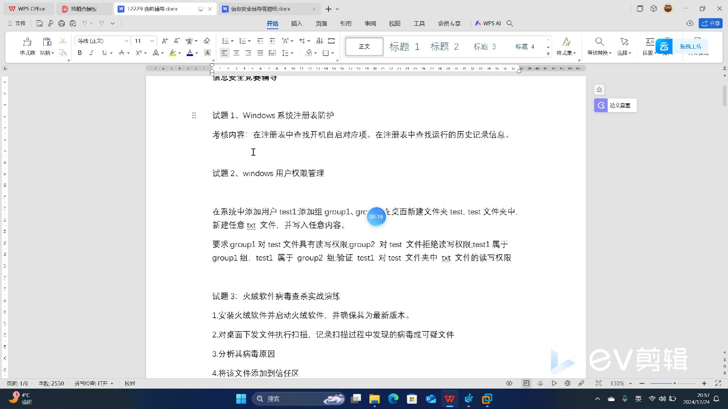Screen dimensions: 728x409
Task: Select the font color icon
Action: (190, 53)
